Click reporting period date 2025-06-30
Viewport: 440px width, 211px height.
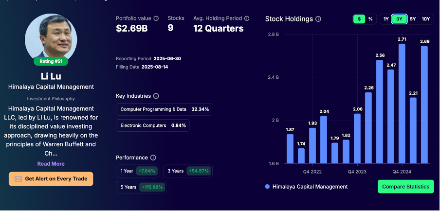[167, 59]
